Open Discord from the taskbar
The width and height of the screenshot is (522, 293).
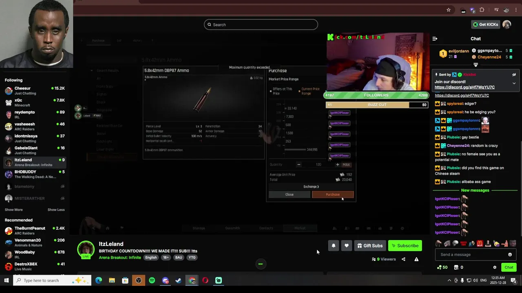[165, 280]
